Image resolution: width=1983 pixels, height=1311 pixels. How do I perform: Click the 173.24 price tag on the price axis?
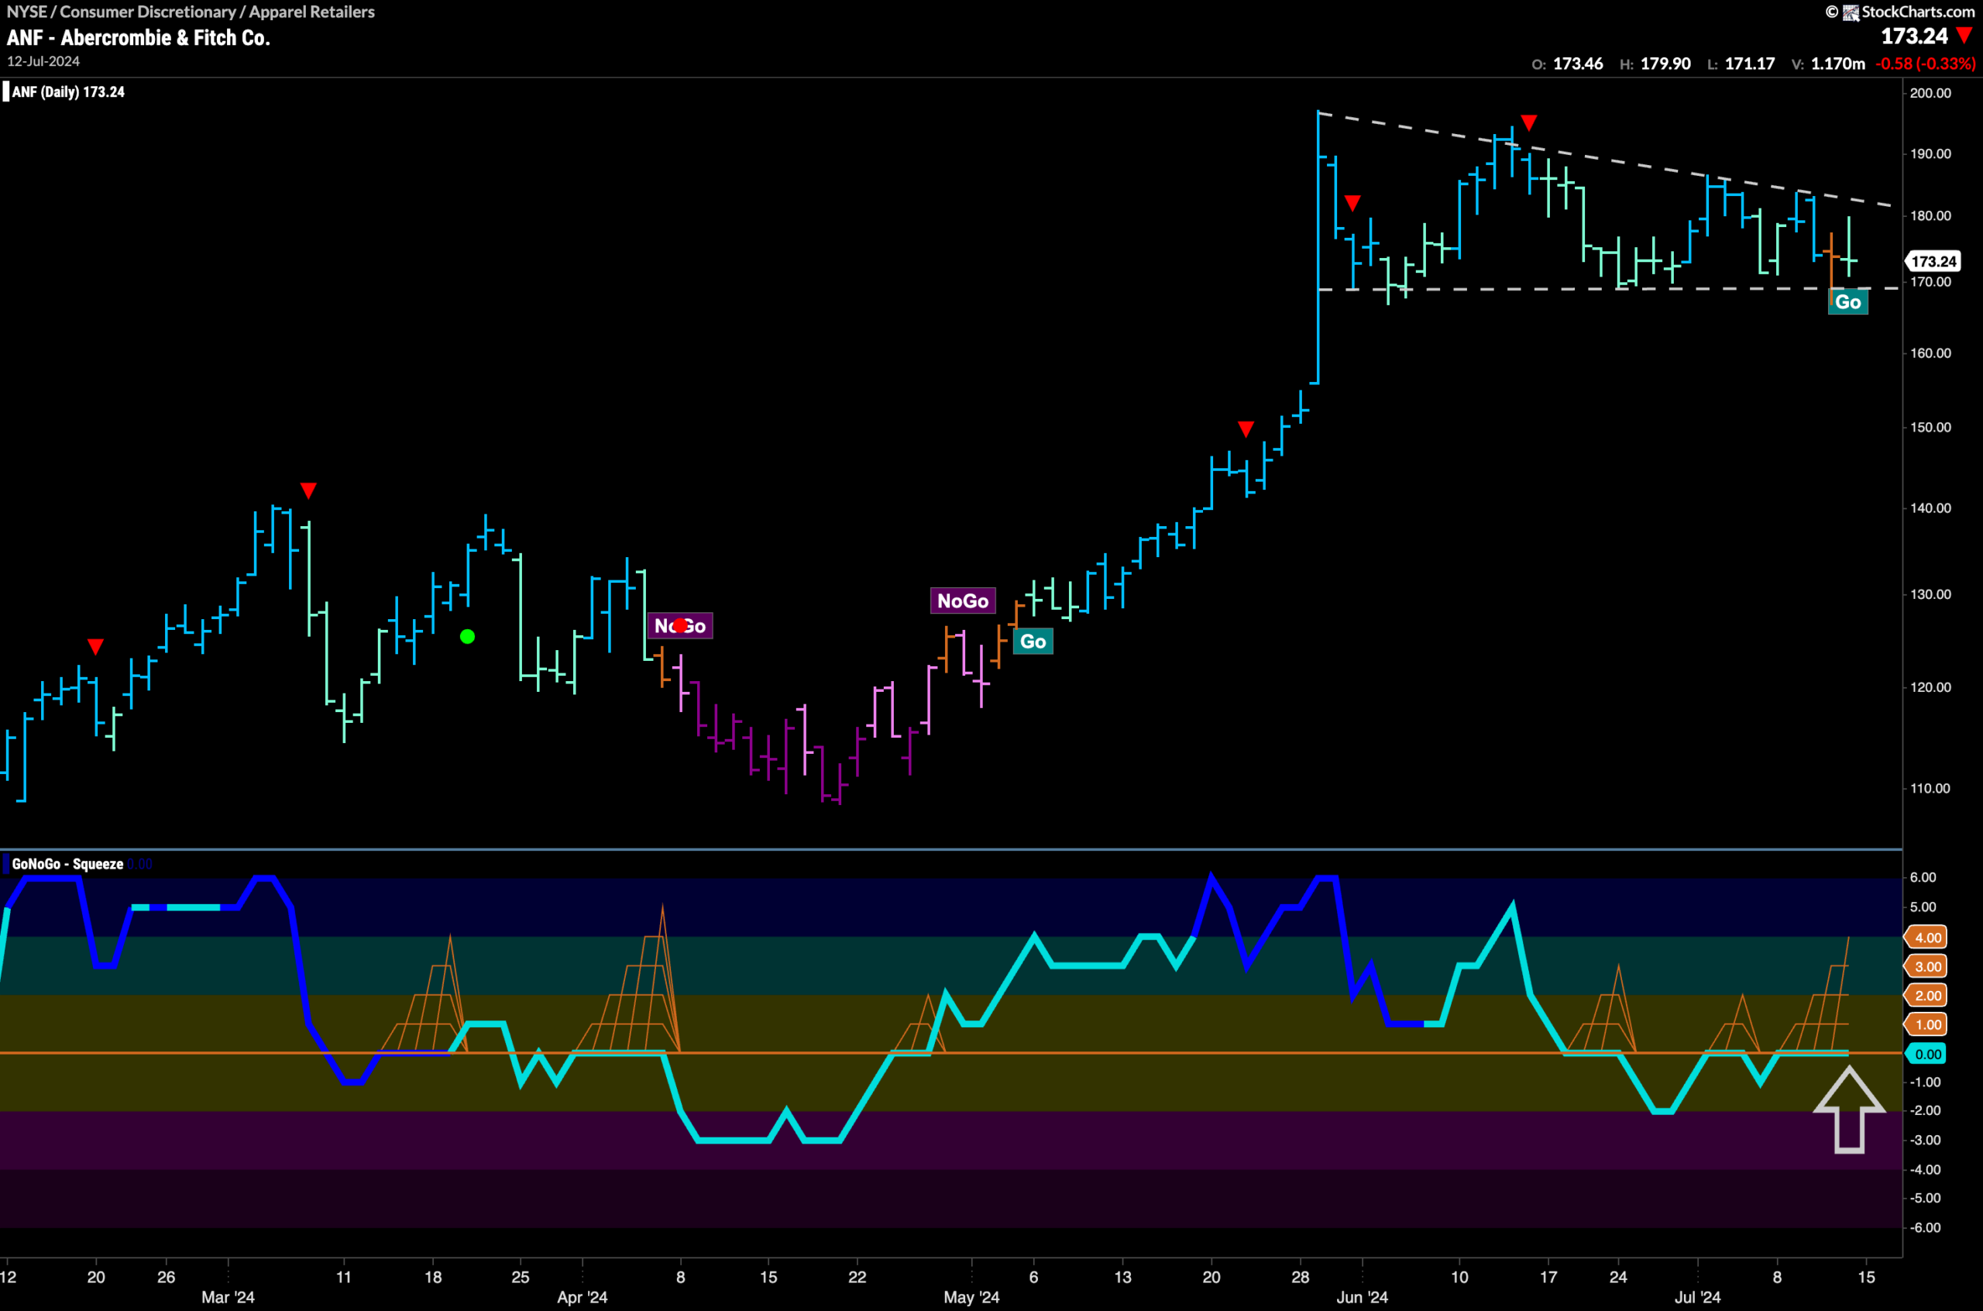coord(1932,262)
